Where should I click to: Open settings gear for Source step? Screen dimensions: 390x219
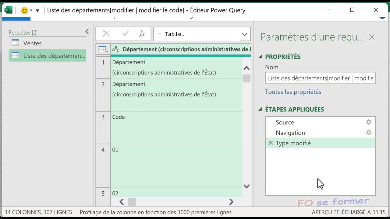(369, 122)
